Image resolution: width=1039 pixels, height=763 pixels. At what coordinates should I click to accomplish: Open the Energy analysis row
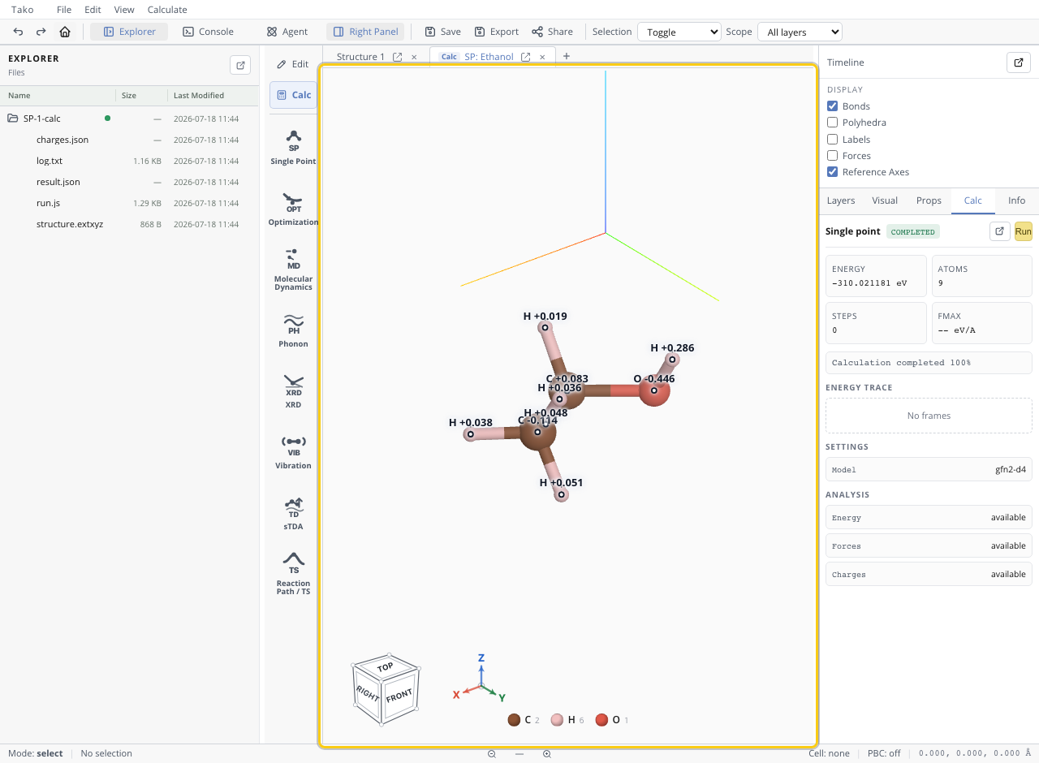pyautogui.click(x=929, y=517)
